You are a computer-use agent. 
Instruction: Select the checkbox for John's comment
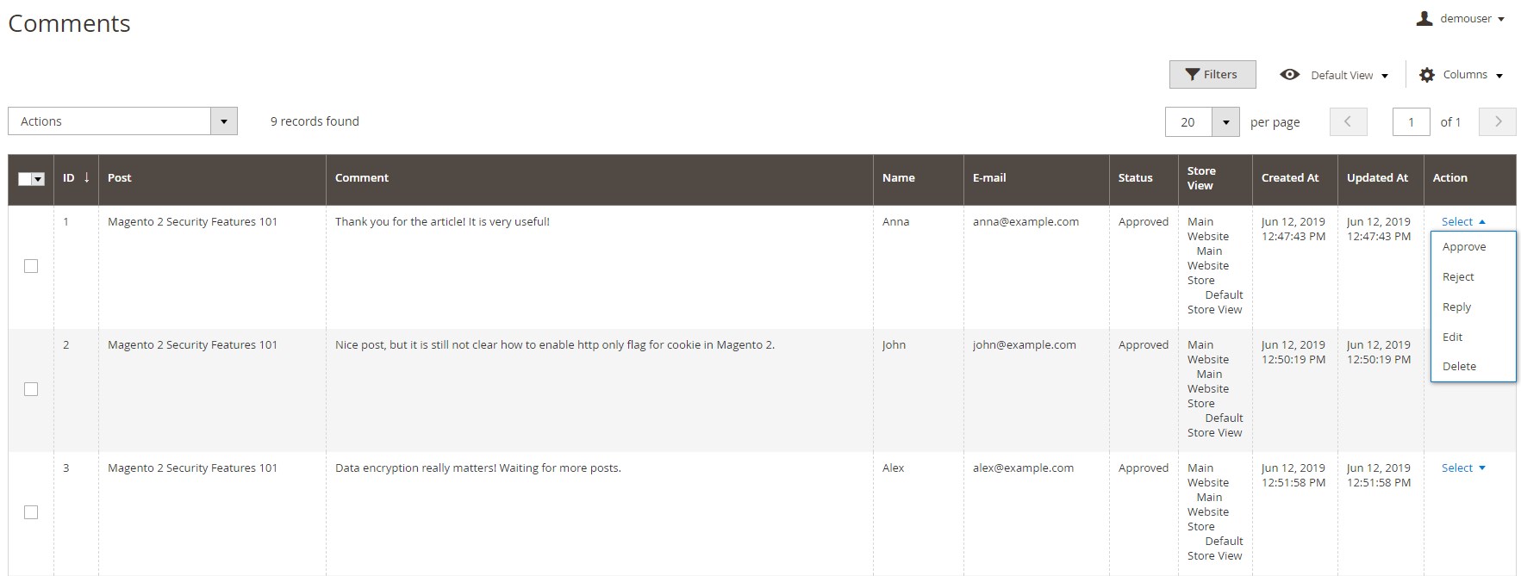pyautogui.click(x=31, y=389)
